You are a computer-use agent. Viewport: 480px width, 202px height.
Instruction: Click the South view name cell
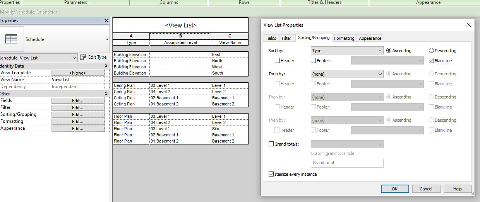[x=230, y=73]
